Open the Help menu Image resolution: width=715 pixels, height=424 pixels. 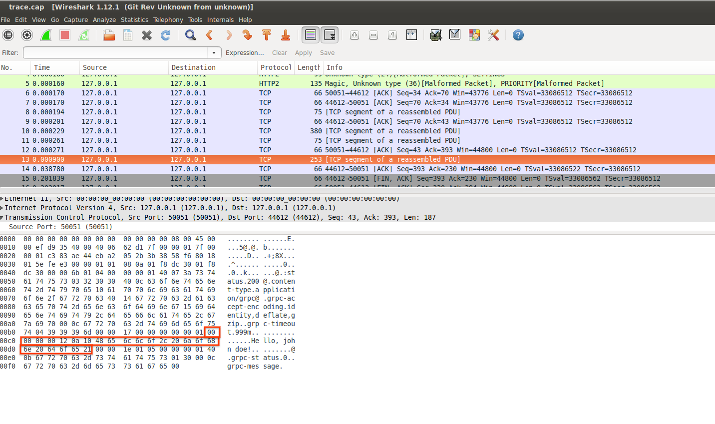[x=245, y=20]
